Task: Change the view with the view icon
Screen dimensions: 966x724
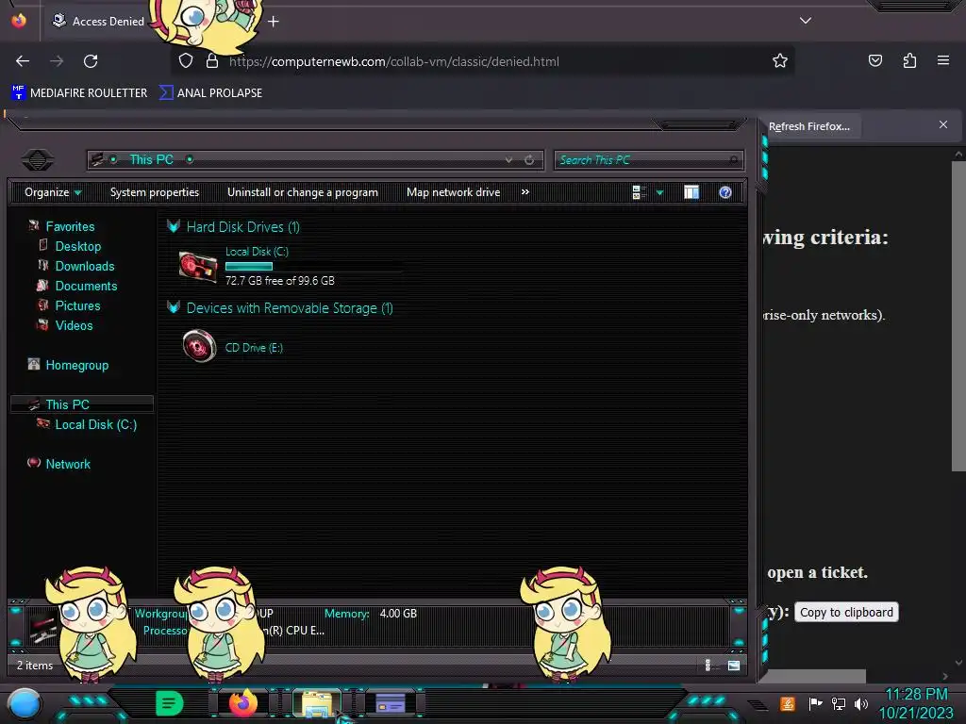Action: (639, 192)
